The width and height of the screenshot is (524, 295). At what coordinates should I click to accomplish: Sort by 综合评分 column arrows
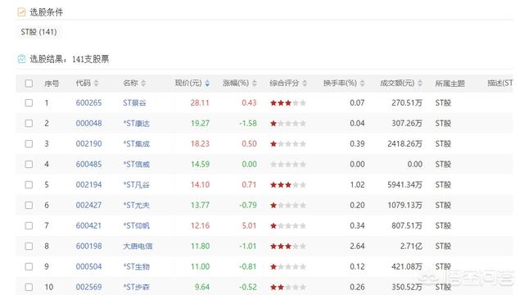click(x=305, y=83)
